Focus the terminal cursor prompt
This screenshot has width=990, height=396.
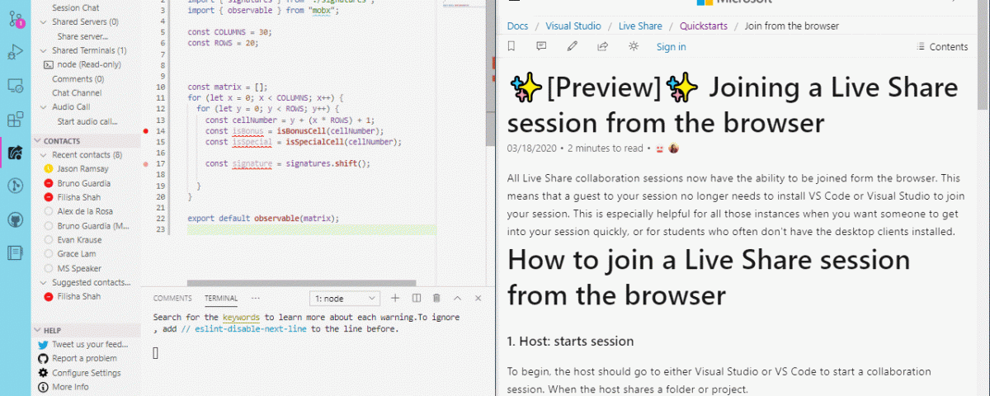point(156,352)
